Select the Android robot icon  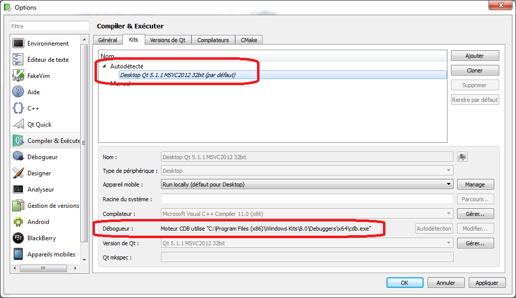18,221
